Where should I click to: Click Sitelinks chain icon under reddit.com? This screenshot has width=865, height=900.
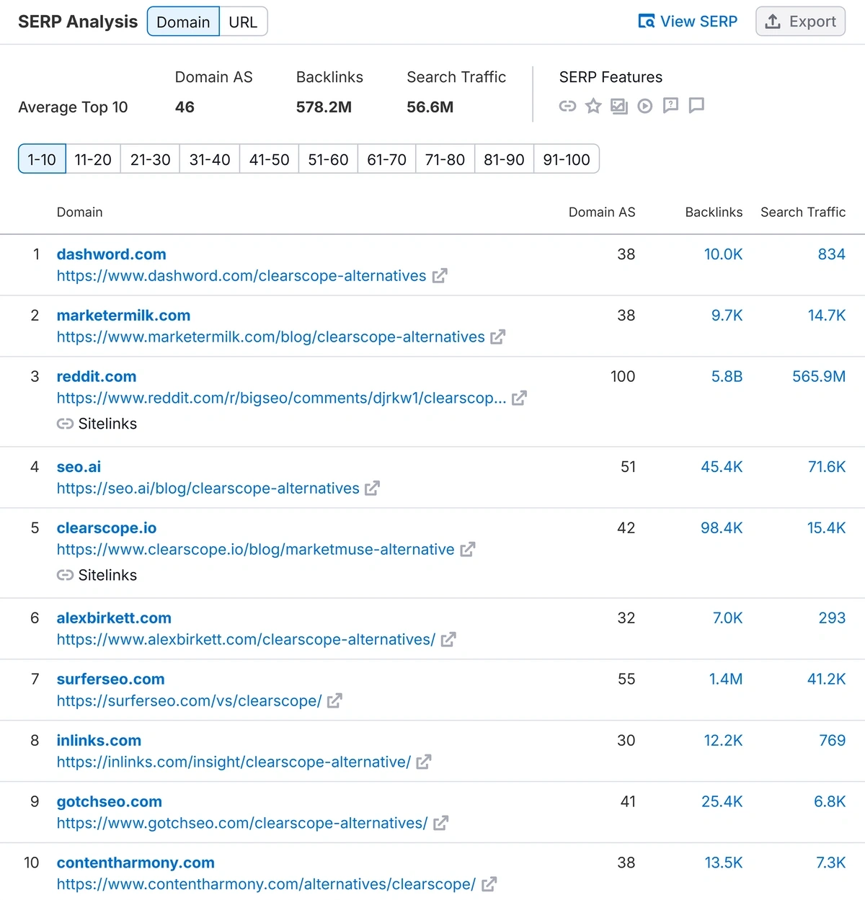click(65, 424)
